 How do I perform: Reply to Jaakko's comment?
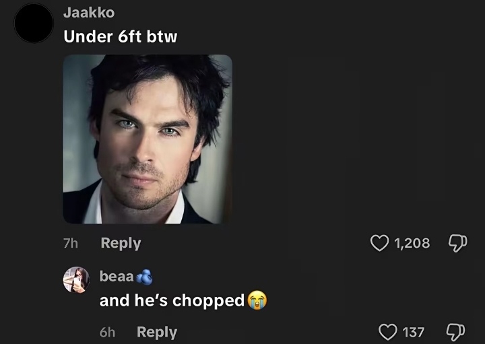(121, 243)
